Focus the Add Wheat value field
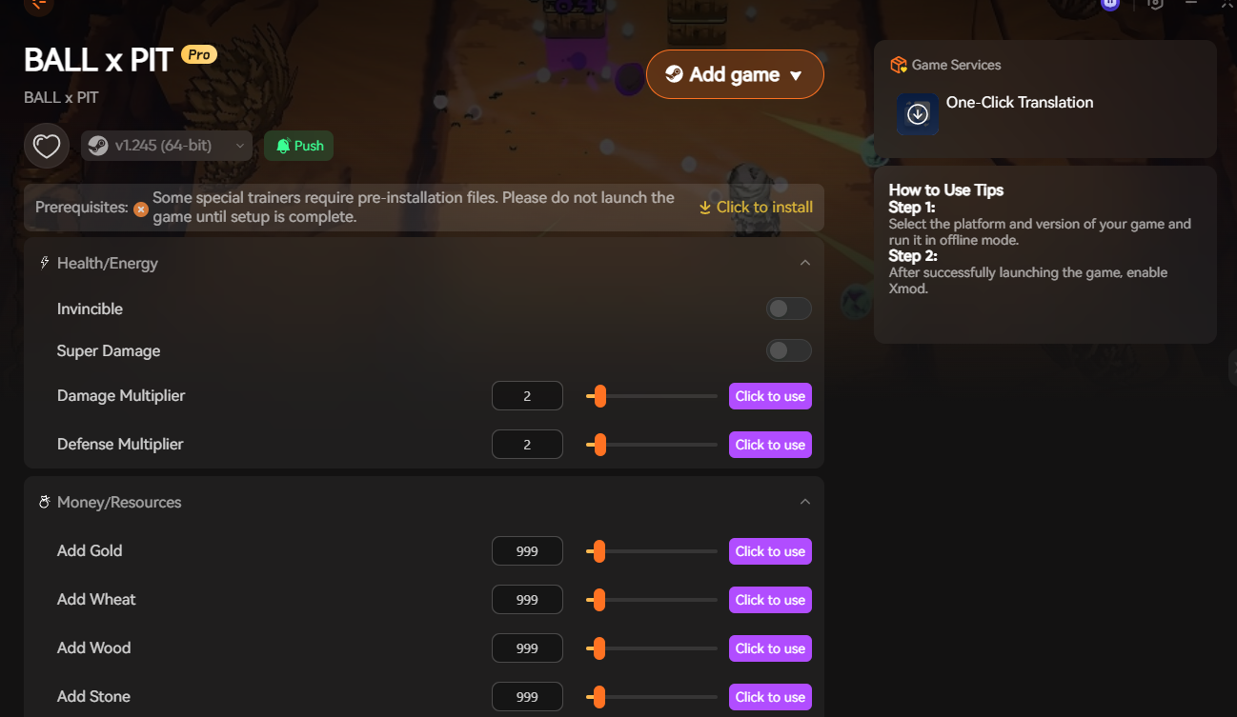The height and width of the screenshot is (717, 1237). (x=527, y=600)
